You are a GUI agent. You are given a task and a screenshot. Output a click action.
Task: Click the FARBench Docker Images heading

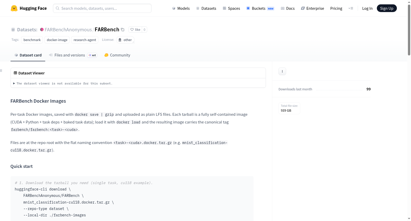tap(38, 101)
